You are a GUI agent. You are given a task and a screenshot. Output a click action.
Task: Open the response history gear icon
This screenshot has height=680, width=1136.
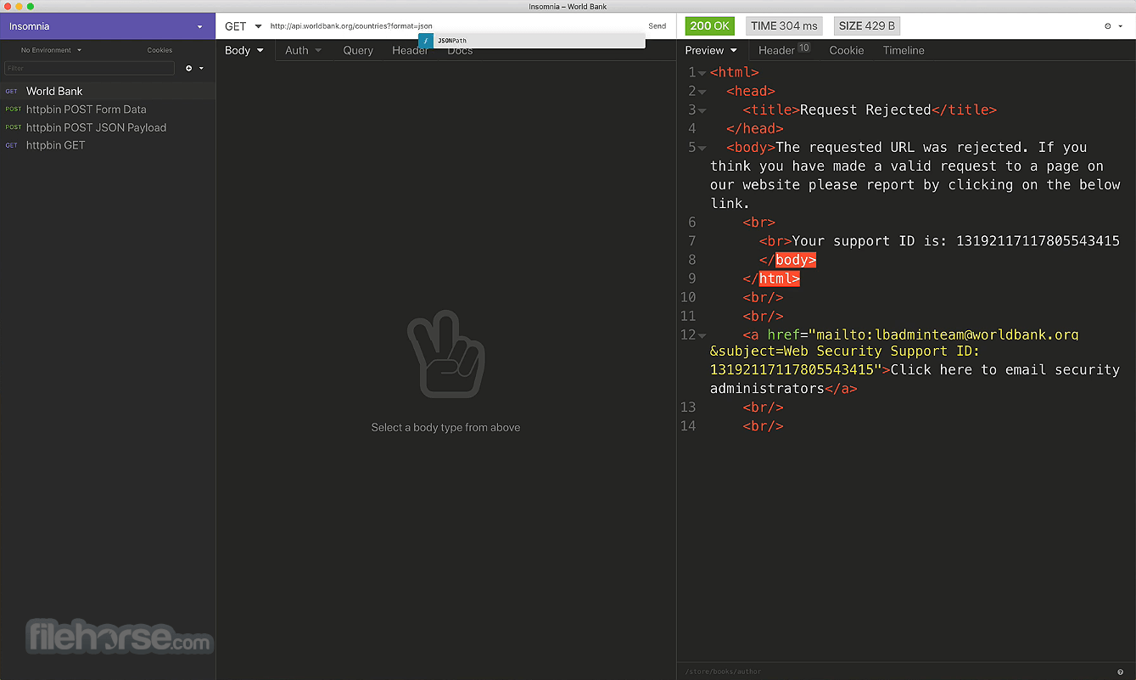1107,26
